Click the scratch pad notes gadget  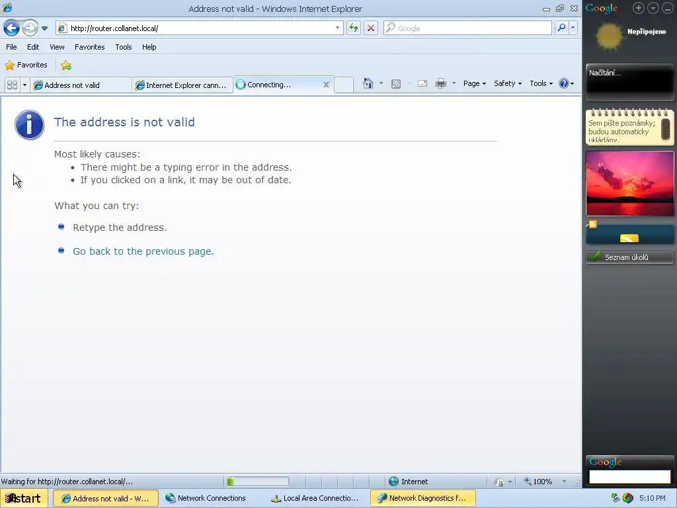tap(629, 126)
